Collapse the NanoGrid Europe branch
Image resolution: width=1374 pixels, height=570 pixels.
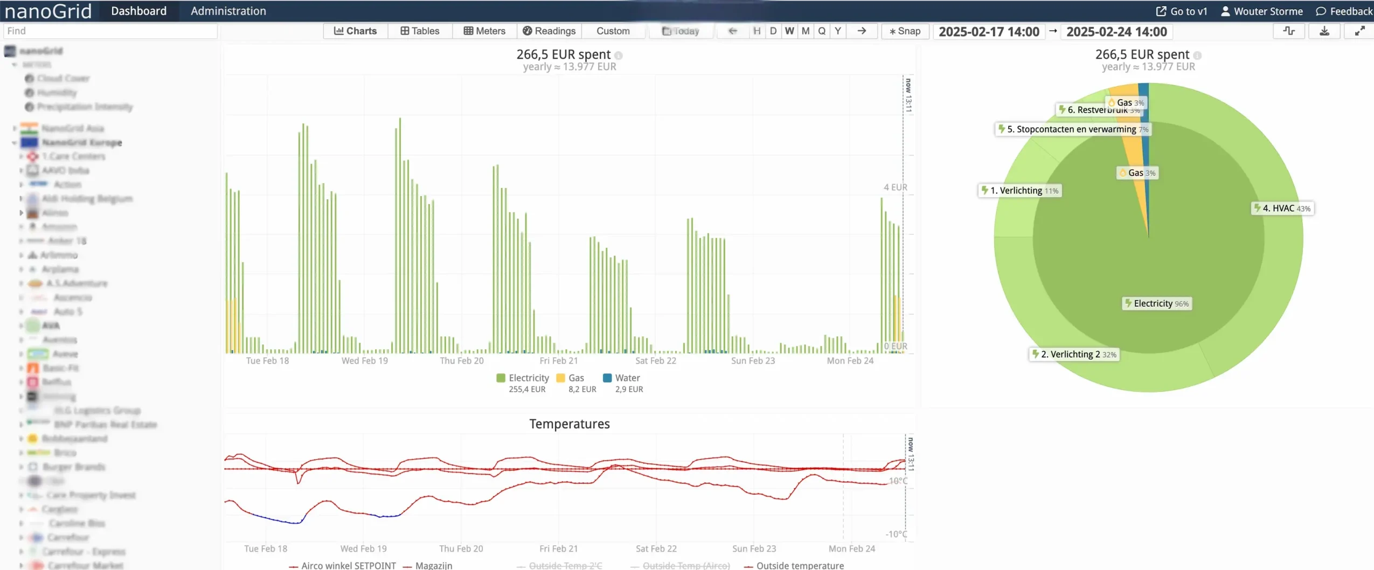pos(15,142)
